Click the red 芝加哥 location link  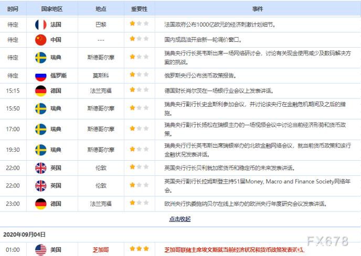(x=101, y=250)
